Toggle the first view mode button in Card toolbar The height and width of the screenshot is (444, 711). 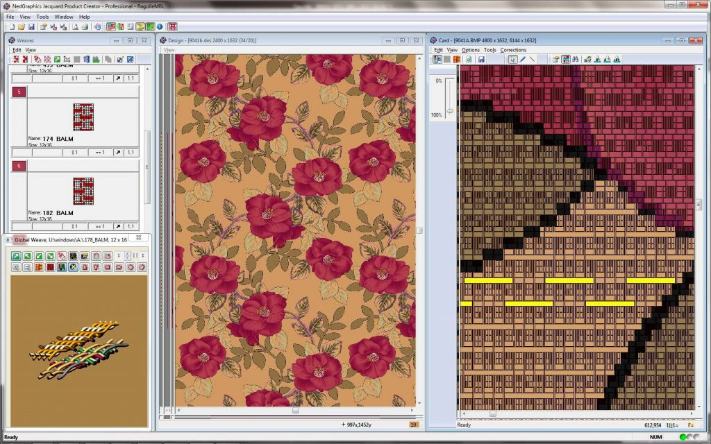[x=437, y=60]
